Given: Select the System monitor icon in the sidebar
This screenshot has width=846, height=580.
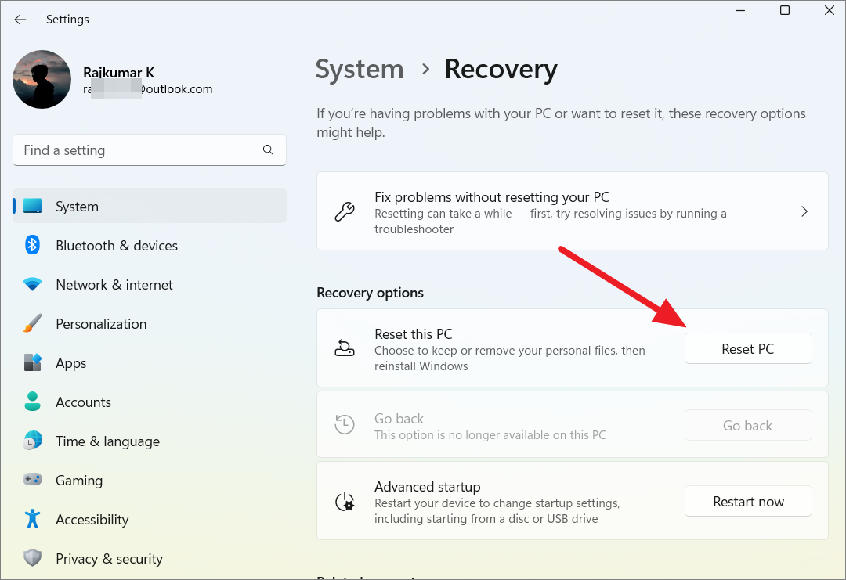Looking at the screenshot, I should coord(32,206).
